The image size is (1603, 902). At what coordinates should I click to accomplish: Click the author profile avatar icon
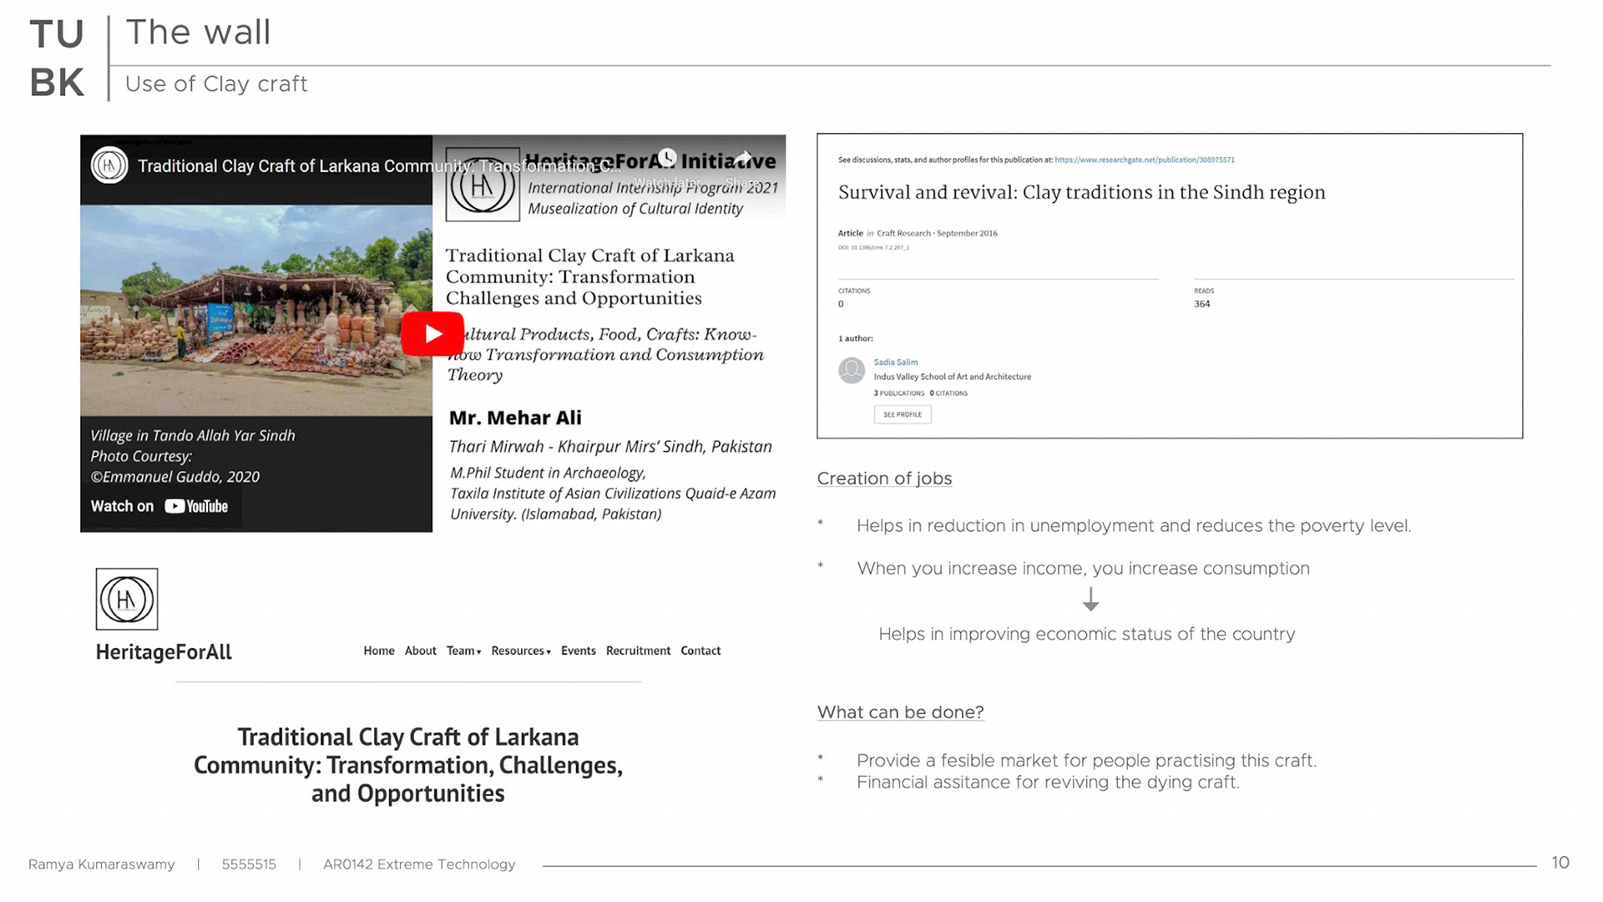(x=852, y=370)
